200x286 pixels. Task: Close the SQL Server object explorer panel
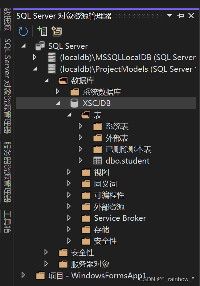pyautogui.click(x=191, y=16)
